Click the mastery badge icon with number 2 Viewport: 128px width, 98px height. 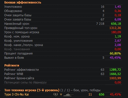tap(56, 94)
